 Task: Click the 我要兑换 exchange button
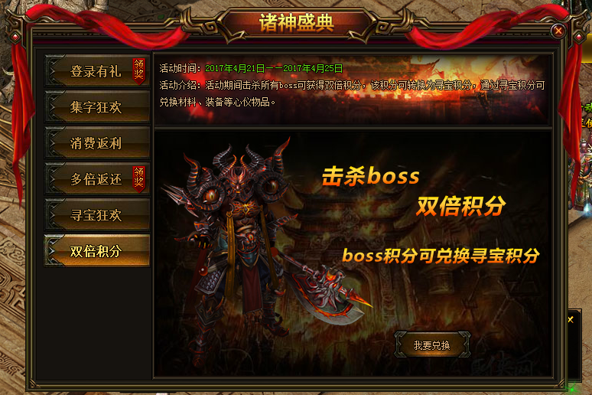click(432, 345)
